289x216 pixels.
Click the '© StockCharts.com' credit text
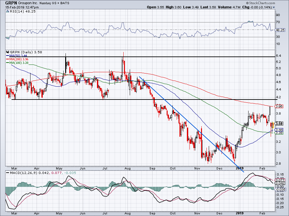pyautogui.click(x=260, y=3)
